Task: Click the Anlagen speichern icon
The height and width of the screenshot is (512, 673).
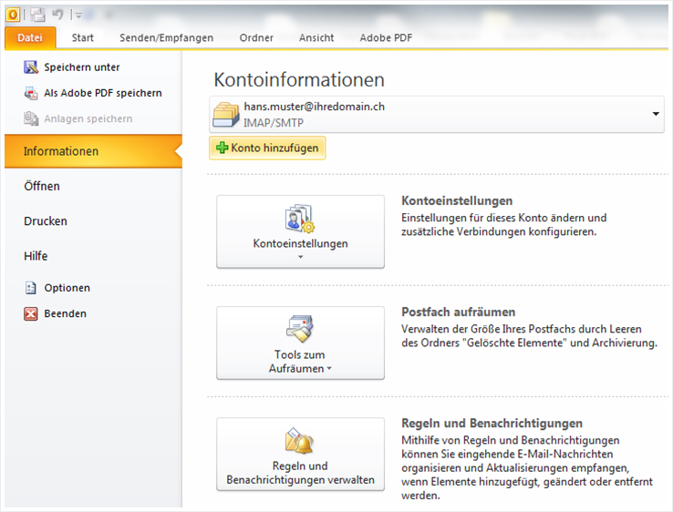Action: (x=31, y=118)
